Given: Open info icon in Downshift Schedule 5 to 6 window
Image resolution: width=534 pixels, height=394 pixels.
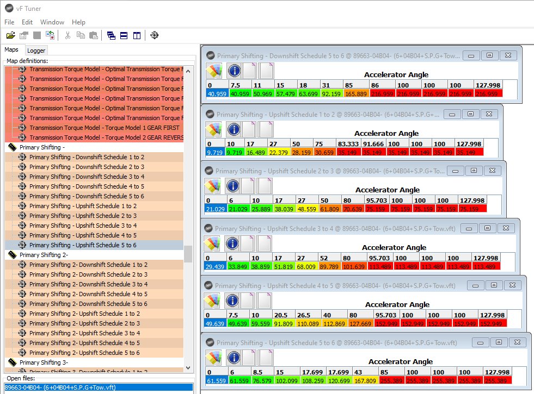Looking at the screenshot, I should tap(234, 71).
